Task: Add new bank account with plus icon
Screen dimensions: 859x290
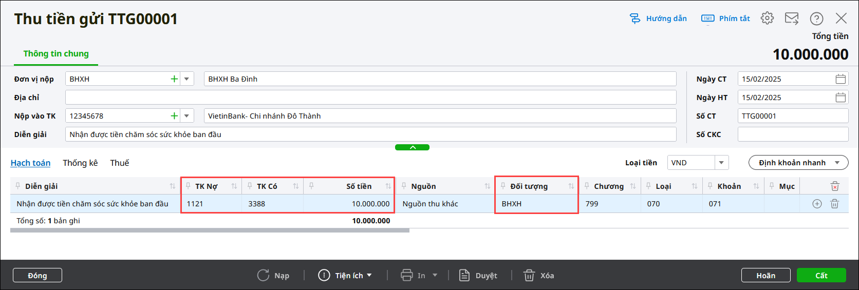Action: [174, 116]
